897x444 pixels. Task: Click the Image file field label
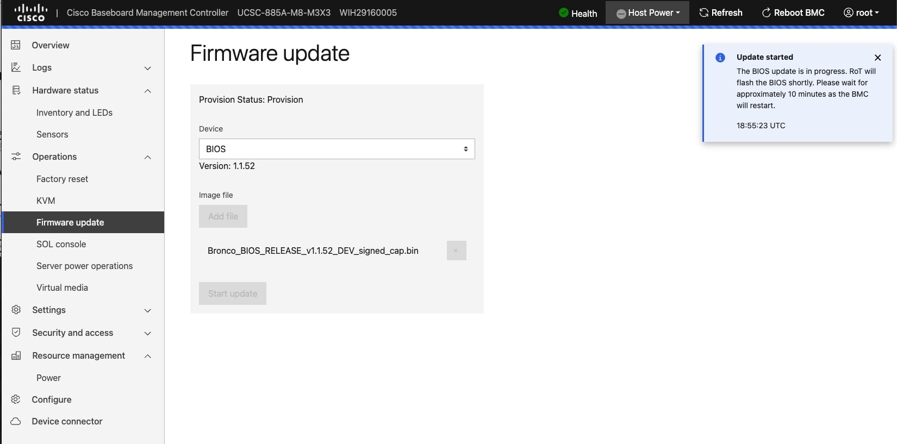[x=216, y=195]
